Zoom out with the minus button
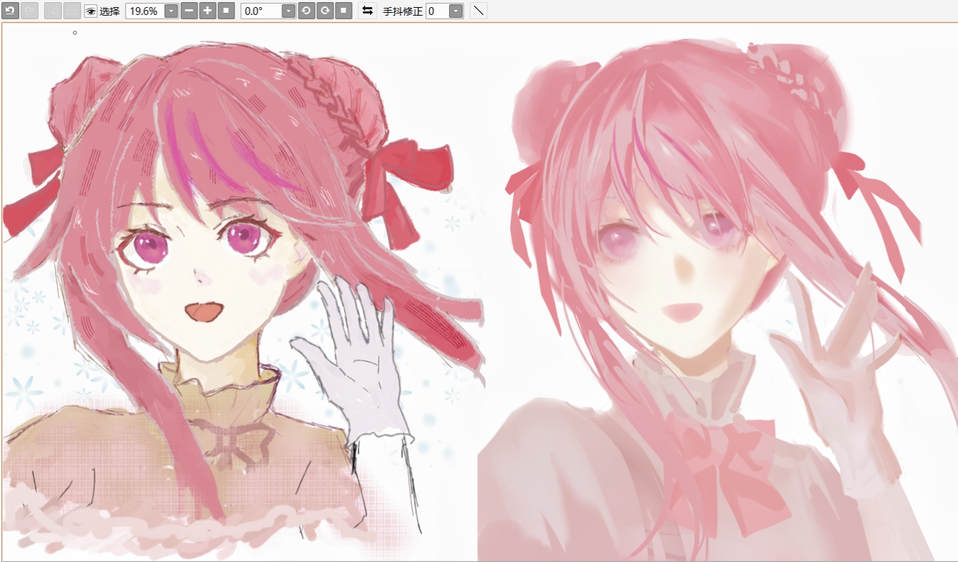This screenshot has width=958, height=562. [190, 11]
